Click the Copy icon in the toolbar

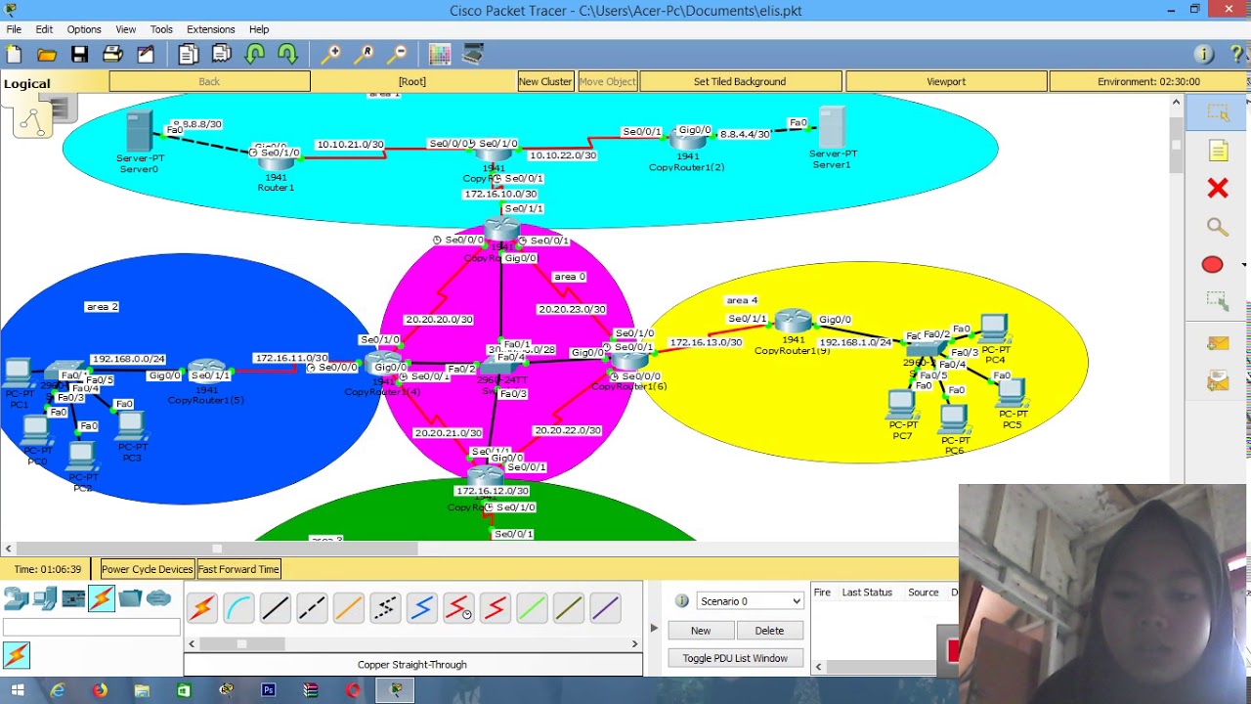tap(189, 55)
